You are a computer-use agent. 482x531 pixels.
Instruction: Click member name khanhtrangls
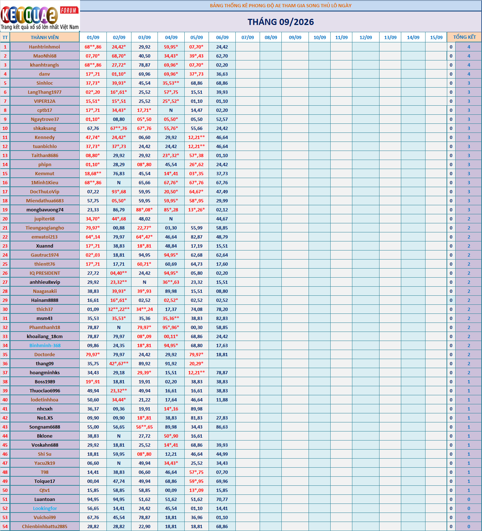click(x=45, y=65)
